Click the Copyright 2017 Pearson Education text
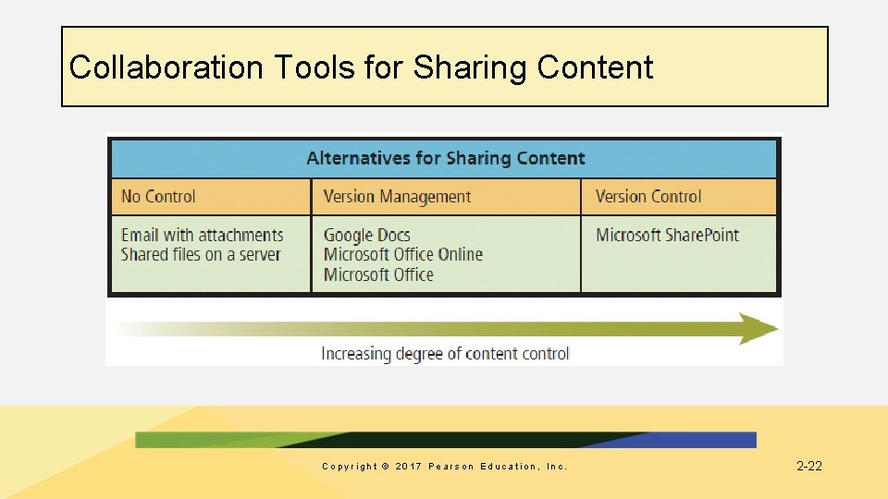888x499 pixels. coord(444,466)
